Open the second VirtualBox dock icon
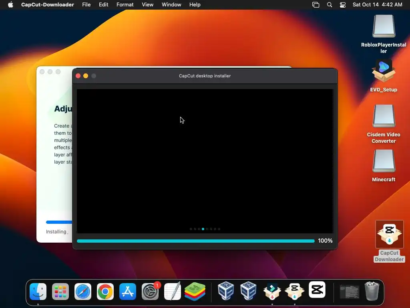 coord(248,291)
